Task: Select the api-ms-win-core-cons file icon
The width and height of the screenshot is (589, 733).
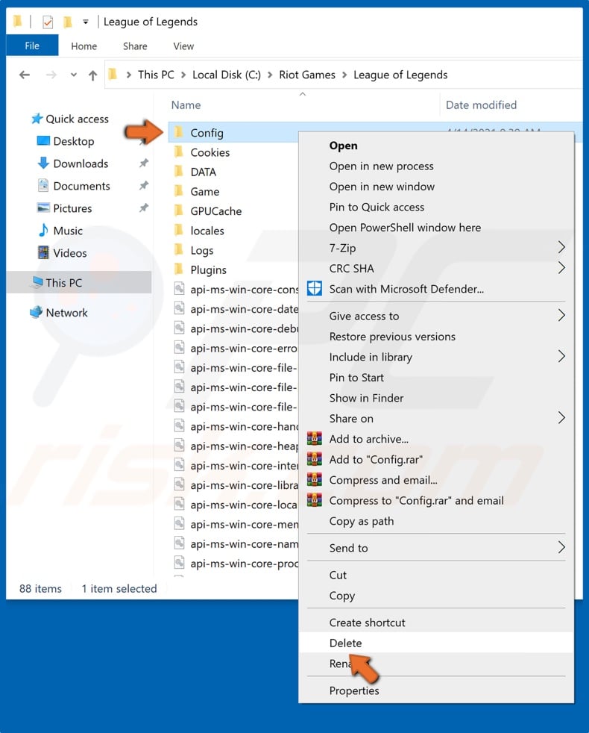Action: click(x=179, y=289)
